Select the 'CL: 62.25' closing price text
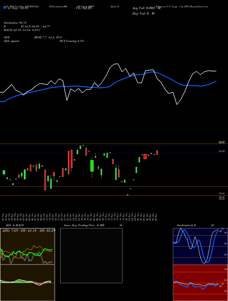 pyautogui.click(x=84, y=8)
